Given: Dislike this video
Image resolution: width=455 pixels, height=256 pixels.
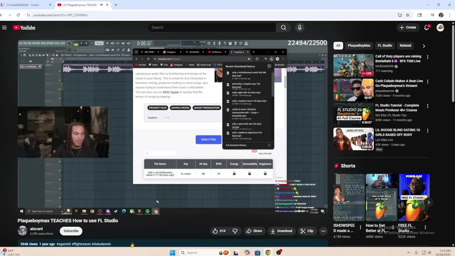Looking at the screenshot, I should point(235,231).
